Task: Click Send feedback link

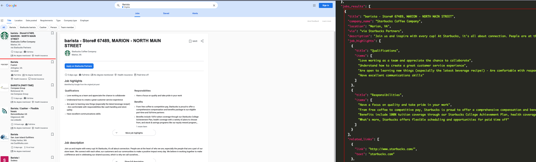Action: coord(313,21)
